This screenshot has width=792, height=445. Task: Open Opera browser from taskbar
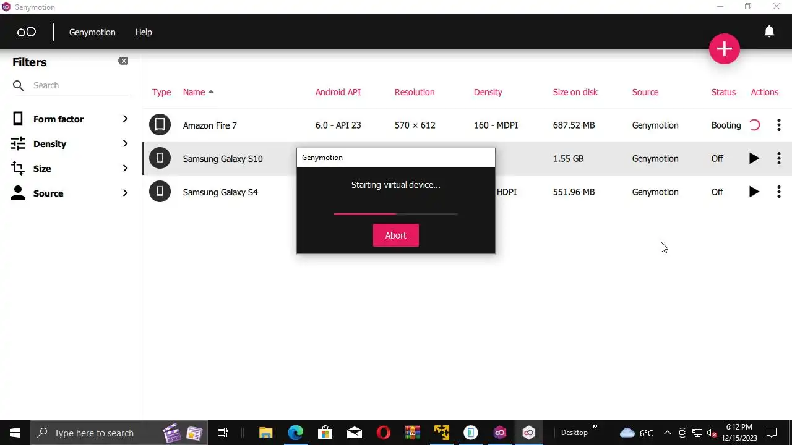(384, 433)
